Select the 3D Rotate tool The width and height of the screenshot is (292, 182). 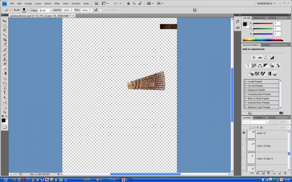coord(4,107)
